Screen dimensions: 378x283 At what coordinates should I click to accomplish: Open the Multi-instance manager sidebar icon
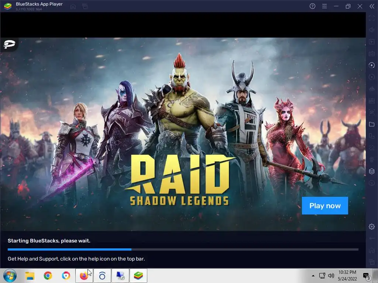click(372, 171)
